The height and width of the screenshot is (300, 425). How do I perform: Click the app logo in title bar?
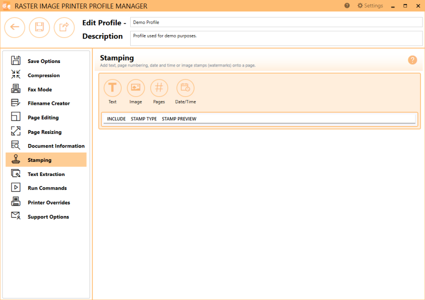6,5
